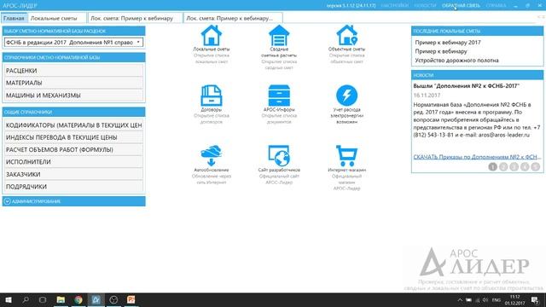546x307 pixels.
Task: Open the notification center icon
Action: pos(535,300)
